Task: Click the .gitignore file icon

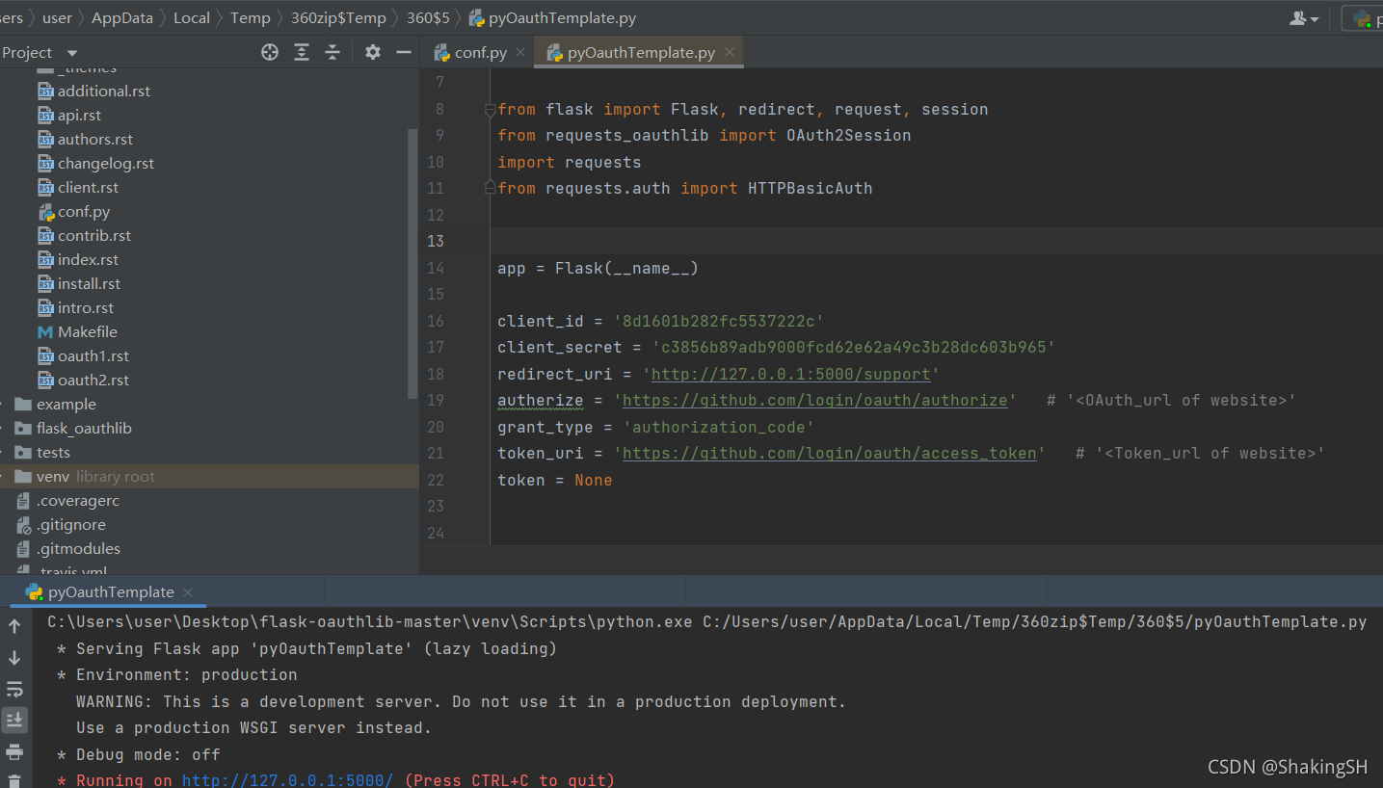Action: (x=23, y=525)
